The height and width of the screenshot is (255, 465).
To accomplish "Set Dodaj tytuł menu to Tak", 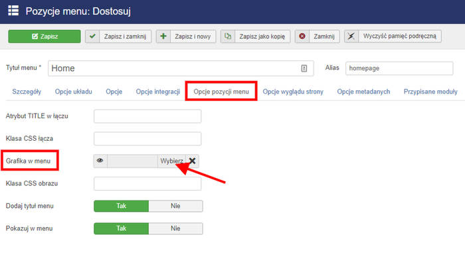I will [x=122, y=206].
